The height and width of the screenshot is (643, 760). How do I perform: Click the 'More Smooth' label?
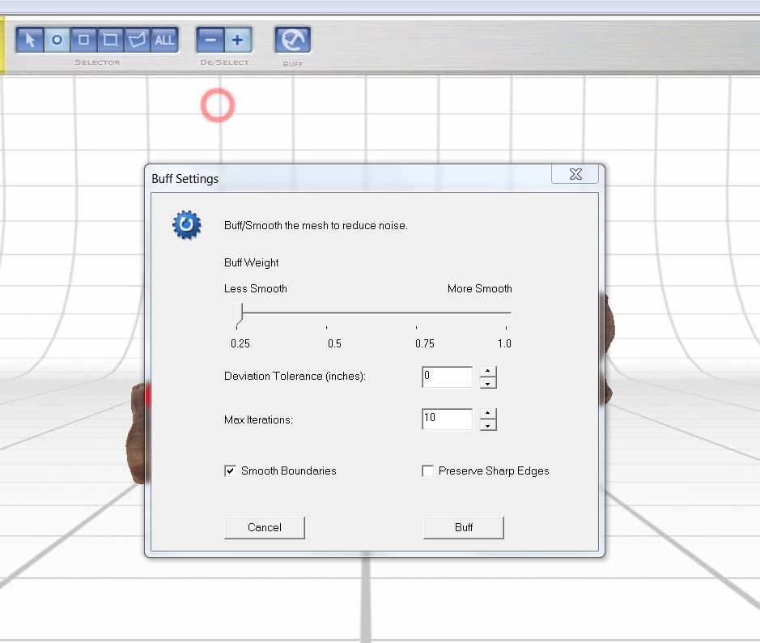[x=479, y=288]
